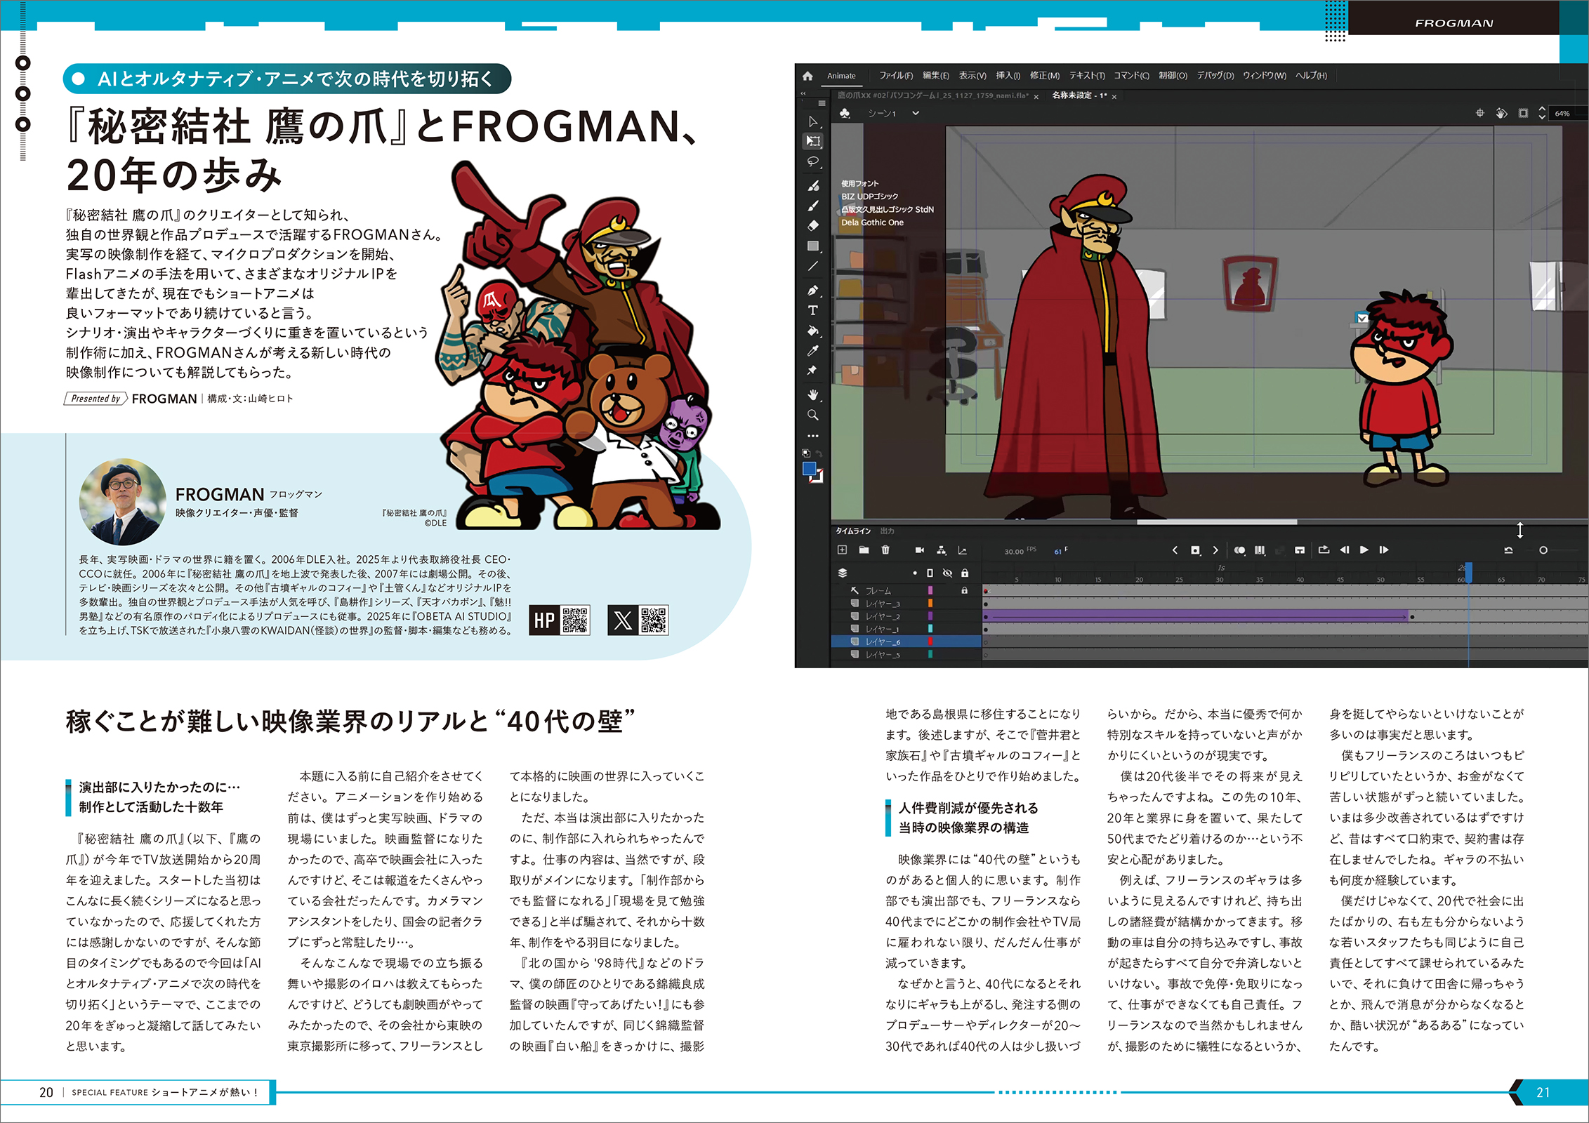
Task: Click the blue playhead at frame 61
Action: point(1468,572)
